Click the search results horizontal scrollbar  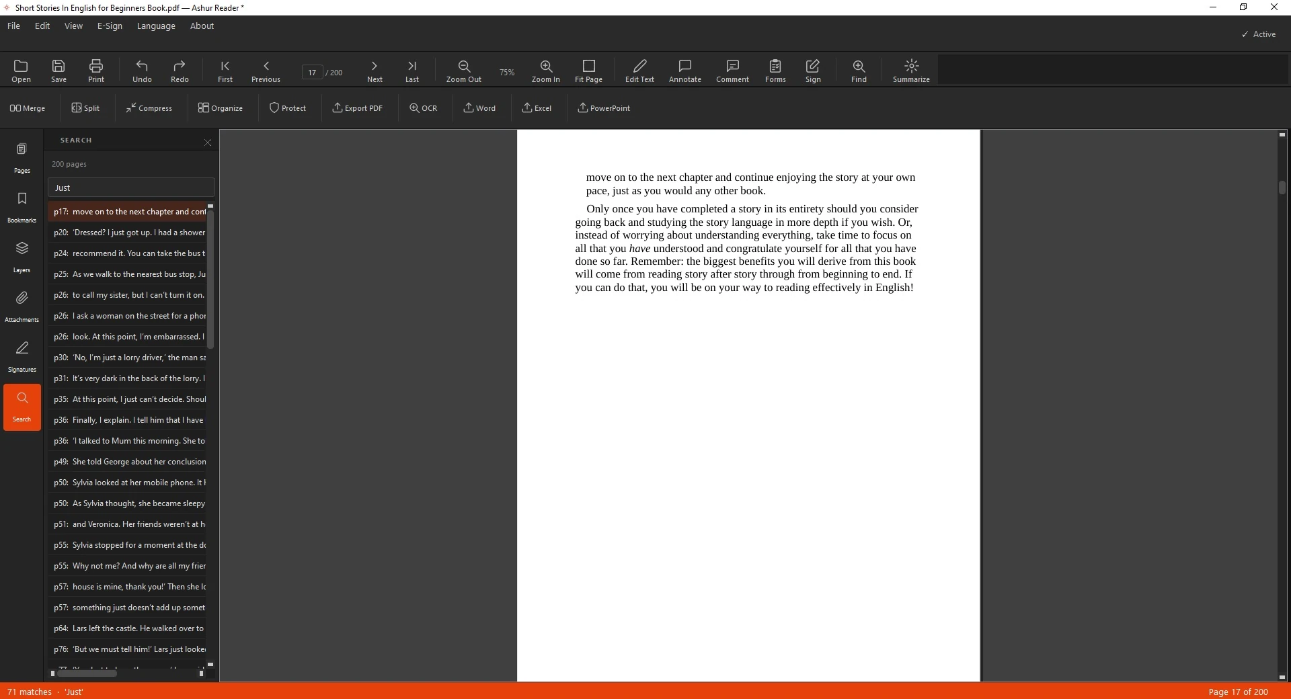click(87, 673)
